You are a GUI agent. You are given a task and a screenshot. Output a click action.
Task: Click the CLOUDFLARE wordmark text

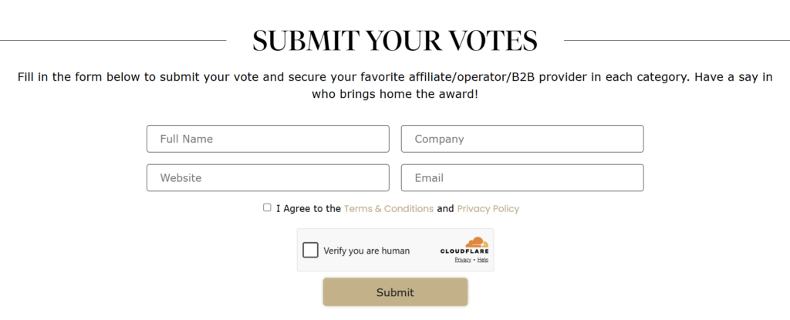[464, 251]
